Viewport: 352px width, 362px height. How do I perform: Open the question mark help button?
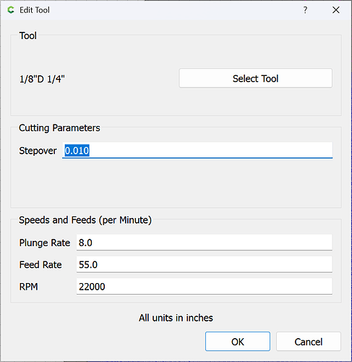[x=305, y=10]
